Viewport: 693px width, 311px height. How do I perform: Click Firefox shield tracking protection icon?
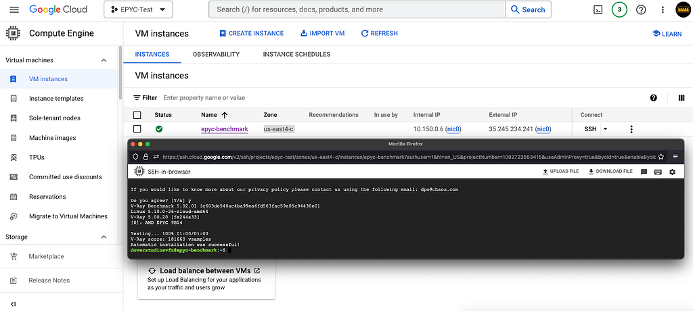click(136, 156)
